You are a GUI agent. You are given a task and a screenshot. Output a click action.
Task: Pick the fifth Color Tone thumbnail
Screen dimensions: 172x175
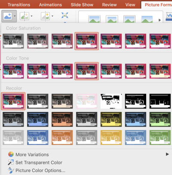tap(111, 71)
